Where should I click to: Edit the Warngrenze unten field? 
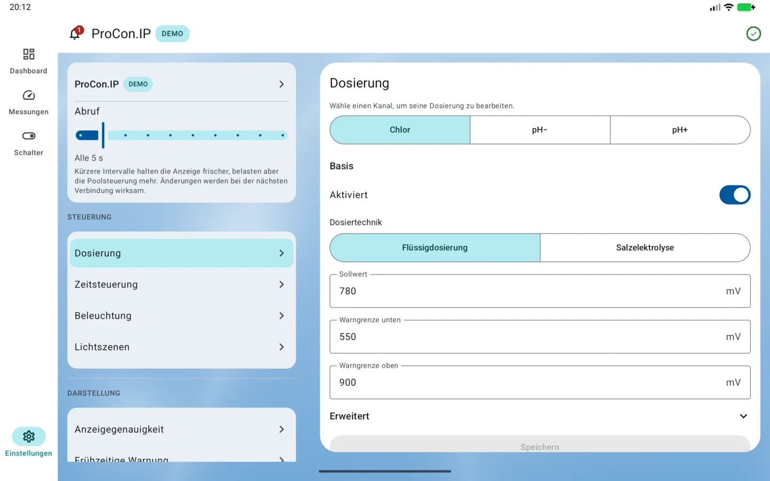[x=540, y=337]
